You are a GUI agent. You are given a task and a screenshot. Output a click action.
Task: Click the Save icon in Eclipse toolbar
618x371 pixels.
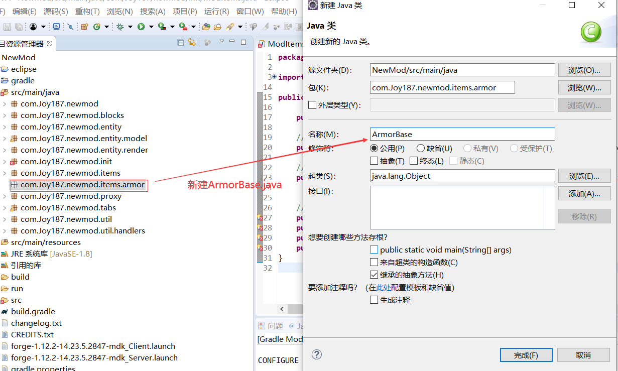click(7, 27)
